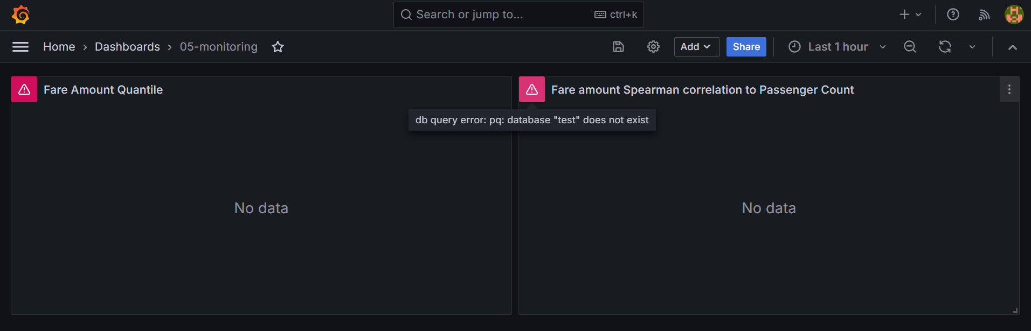This screenshot has height=331, width=1031.
Task: Open the news feed icon
Action: pyautogui.click(x=984, y=15)
